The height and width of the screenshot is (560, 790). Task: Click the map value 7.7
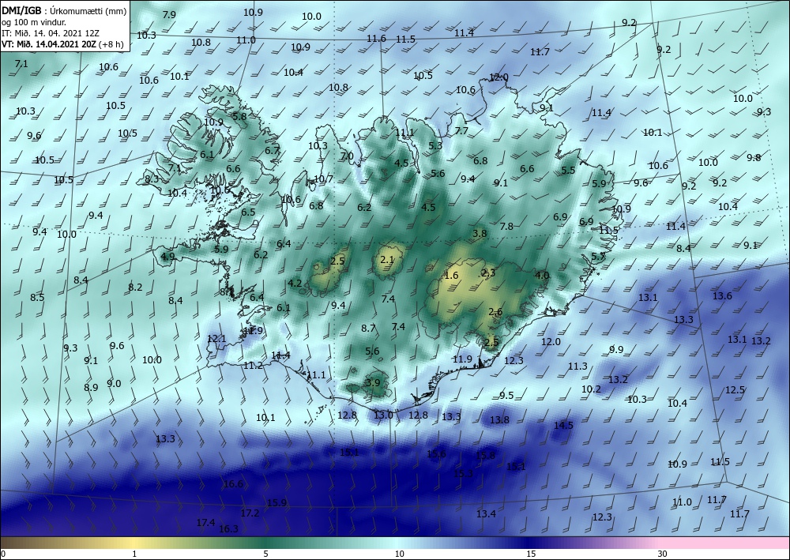coord(461,131)
